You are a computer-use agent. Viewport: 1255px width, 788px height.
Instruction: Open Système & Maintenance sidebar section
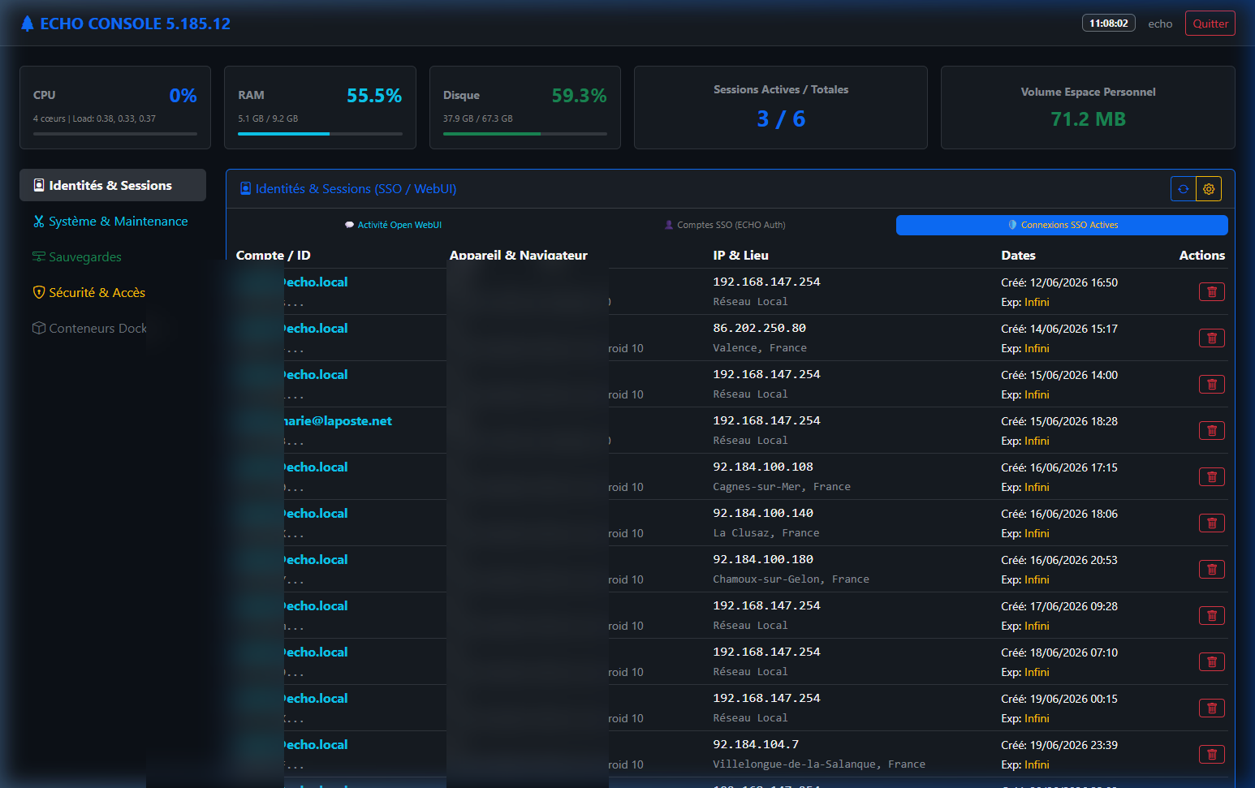coord(113,221)
